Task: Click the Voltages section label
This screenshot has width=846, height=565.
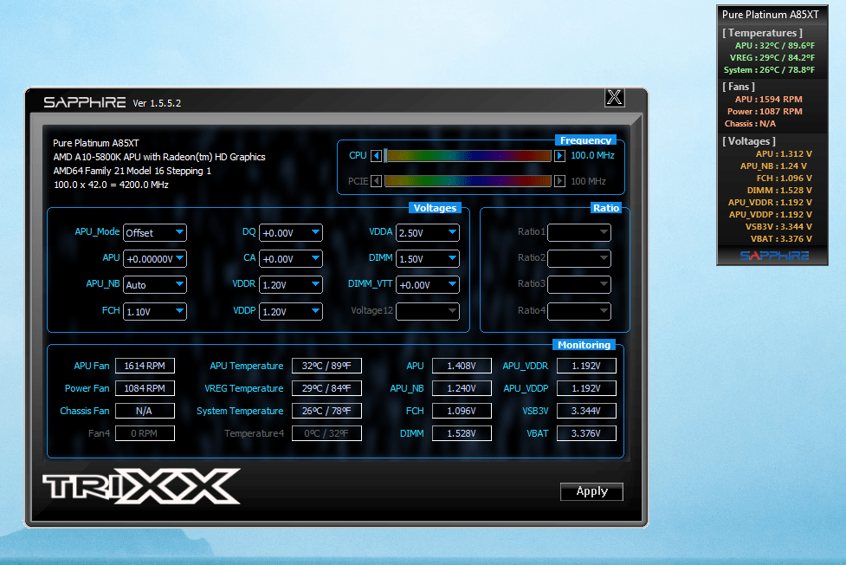Action: [x=435, y=208]
